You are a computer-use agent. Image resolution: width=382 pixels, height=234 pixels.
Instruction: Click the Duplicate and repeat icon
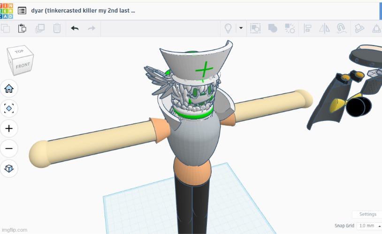tap(39, 28)
